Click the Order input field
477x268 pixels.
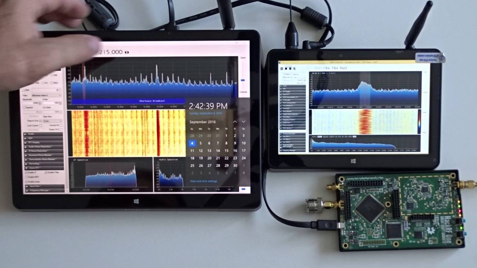click(52, 103)
